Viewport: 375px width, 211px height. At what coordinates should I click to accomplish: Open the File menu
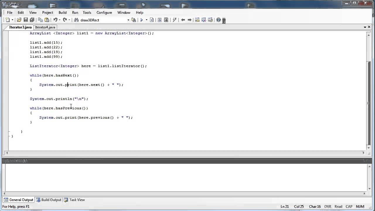click(x=10, y=13)
